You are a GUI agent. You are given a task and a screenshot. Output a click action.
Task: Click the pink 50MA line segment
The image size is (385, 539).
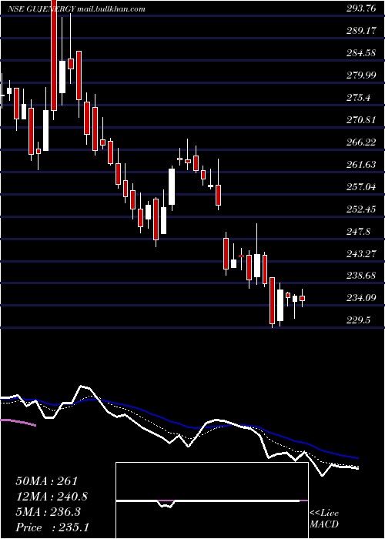(18, 422)
